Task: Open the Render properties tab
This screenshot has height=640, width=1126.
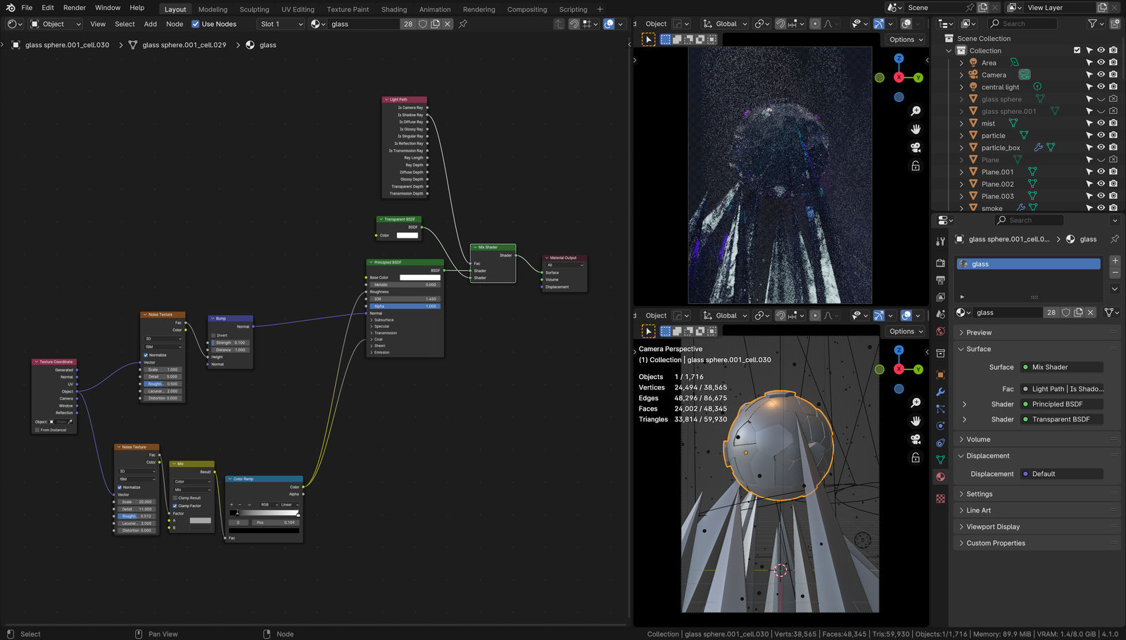Action: tap(940, 263)
